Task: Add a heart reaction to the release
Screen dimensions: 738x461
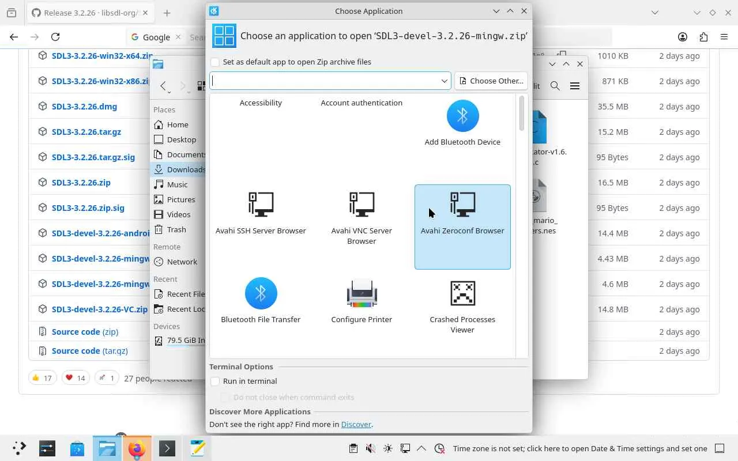Action: click(x=76, y=378)
